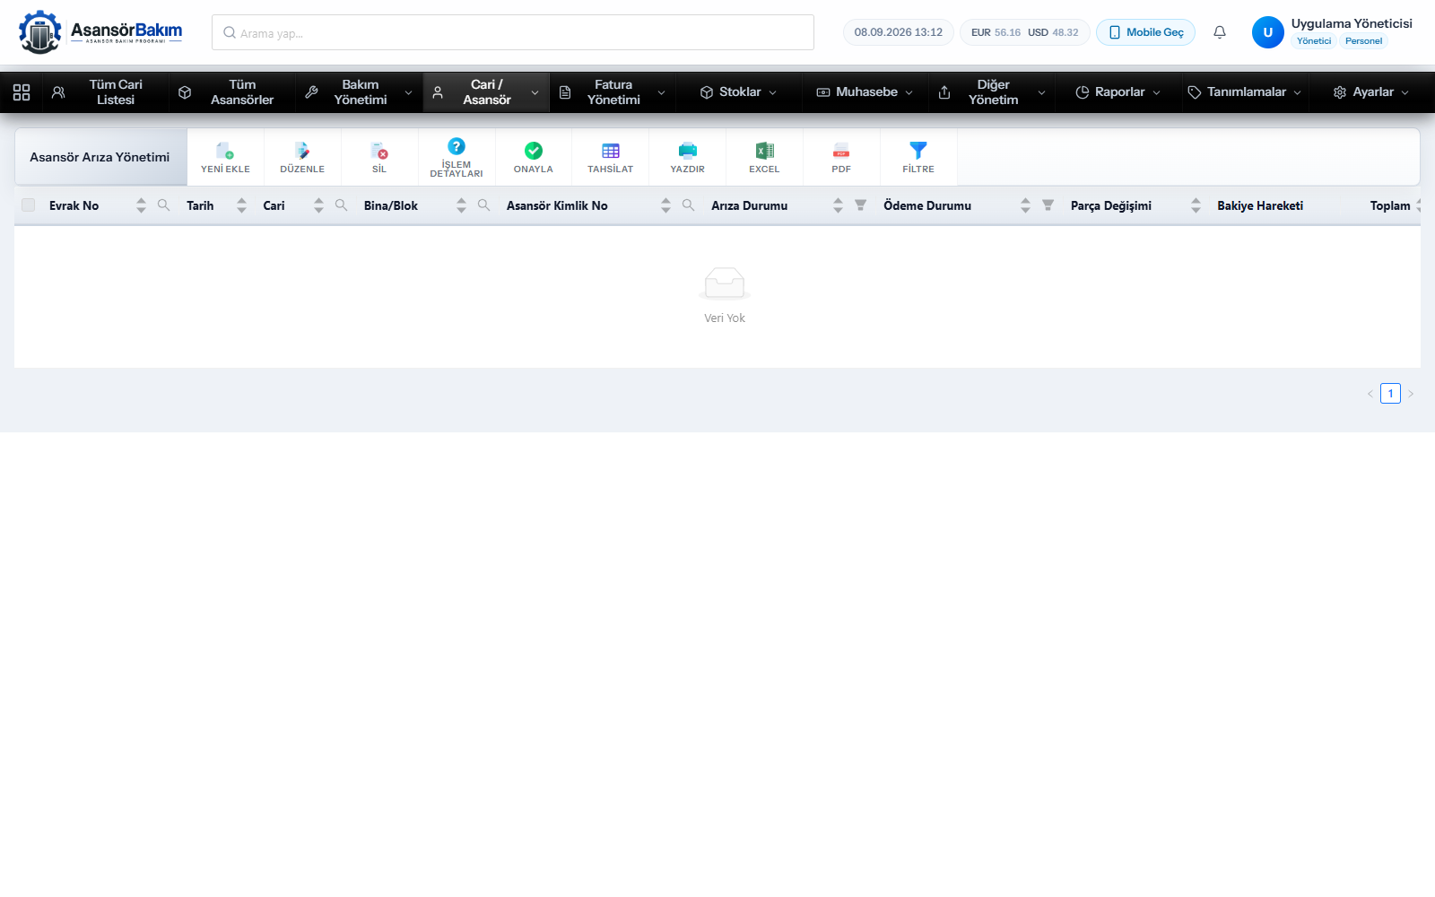Viewport: 1435px width, 897px height.
Task: Click the YENİ EKLE add icon
Action: pyautogui.click(x=225, y=150)
